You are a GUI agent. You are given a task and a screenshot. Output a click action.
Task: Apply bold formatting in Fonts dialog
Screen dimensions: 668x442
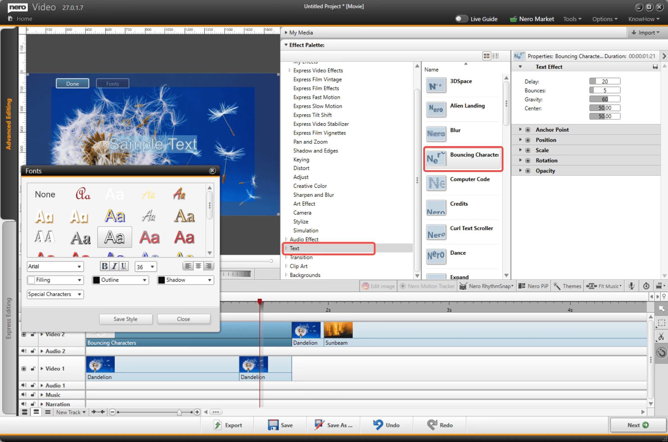pos(105,266)
